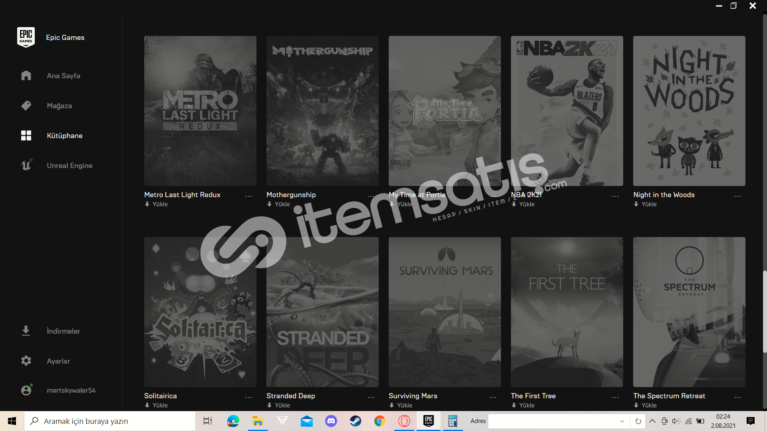Click Yükle under Solitairica
The image size is (767, 431).
click(156, 405)
